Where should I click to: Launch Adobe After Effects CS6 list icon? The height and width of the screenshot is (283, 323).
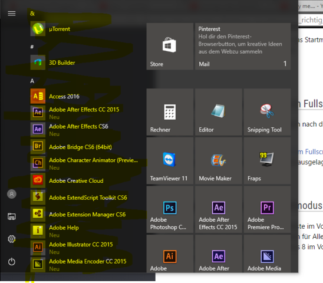38,130
